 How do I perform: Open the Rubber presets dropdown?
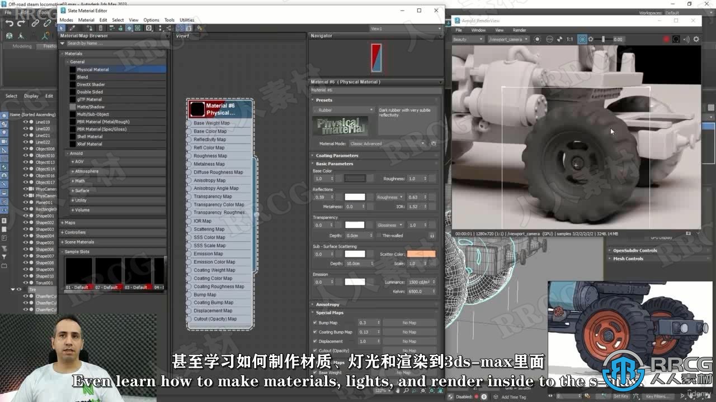[x=343, y=110]
